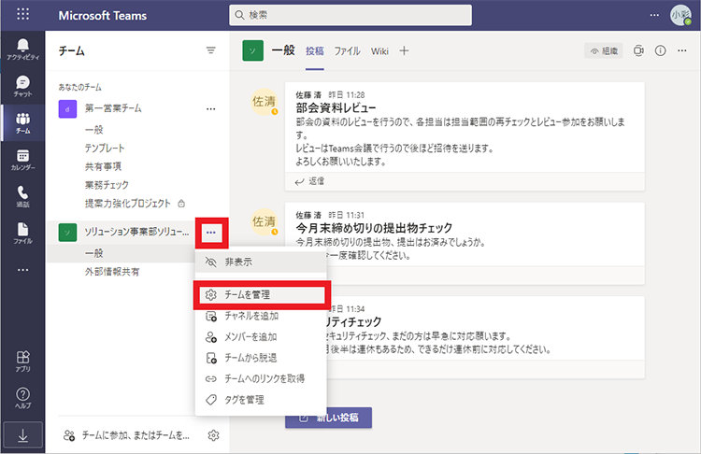Click the 検索 search box
The width and height of the screenshot is (701, 454).
point(350,15)
